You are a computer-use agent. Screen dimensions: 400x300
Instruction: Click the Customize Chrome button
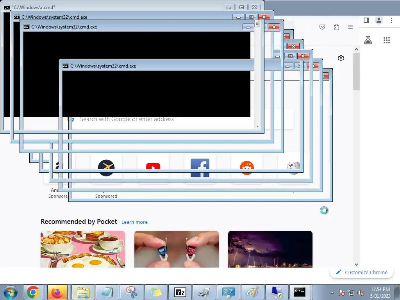(362, 272)
